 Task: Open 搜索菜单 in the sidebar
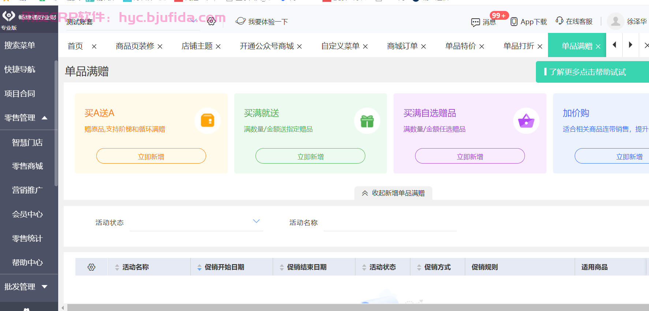20,45
